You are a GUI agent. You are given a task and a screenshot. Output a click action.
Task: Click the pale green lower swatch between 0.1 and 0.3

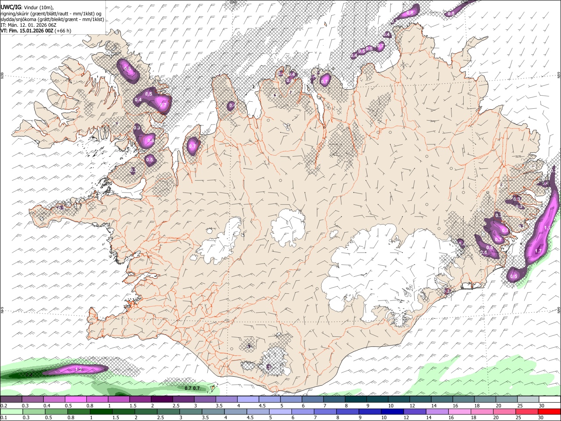pos(12,412)
